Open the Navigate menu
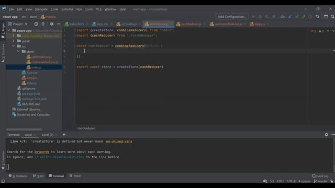 point(41,9)
